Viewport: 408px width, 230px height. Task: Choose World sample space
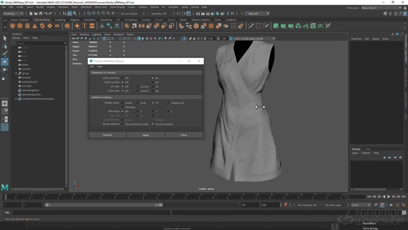123,103
